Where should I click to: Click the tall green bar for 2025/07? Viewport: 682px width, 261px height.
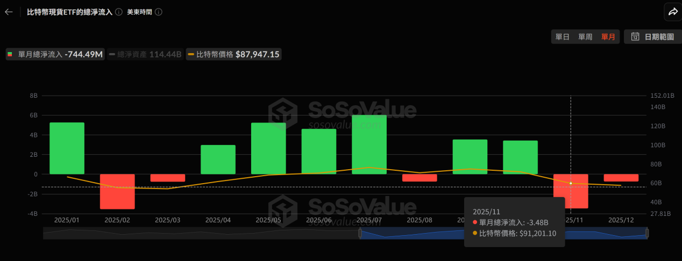click(369, 144)
